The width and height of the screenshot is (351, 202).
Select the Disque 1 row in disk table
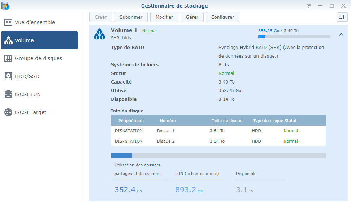218,131
